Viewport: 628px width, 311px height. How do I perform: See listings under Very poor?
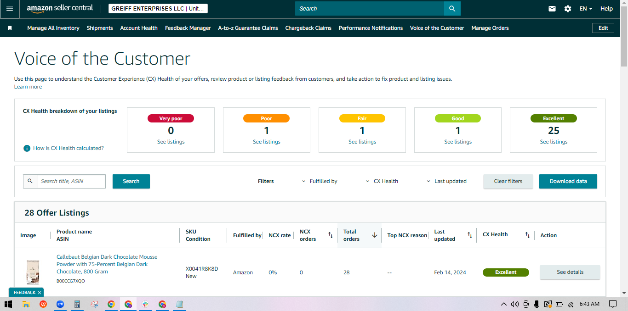171,142
